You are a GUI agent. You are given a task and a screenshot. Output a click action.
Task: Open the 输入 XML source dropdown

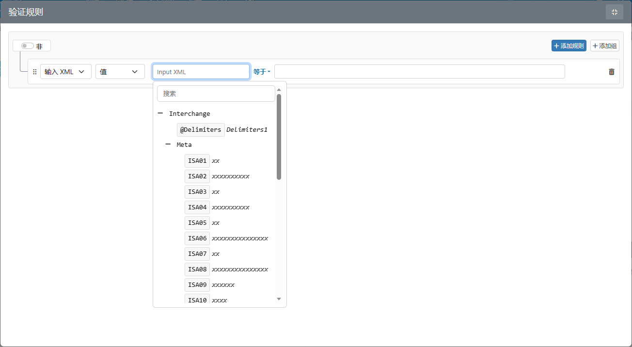[x=65, y=72]
